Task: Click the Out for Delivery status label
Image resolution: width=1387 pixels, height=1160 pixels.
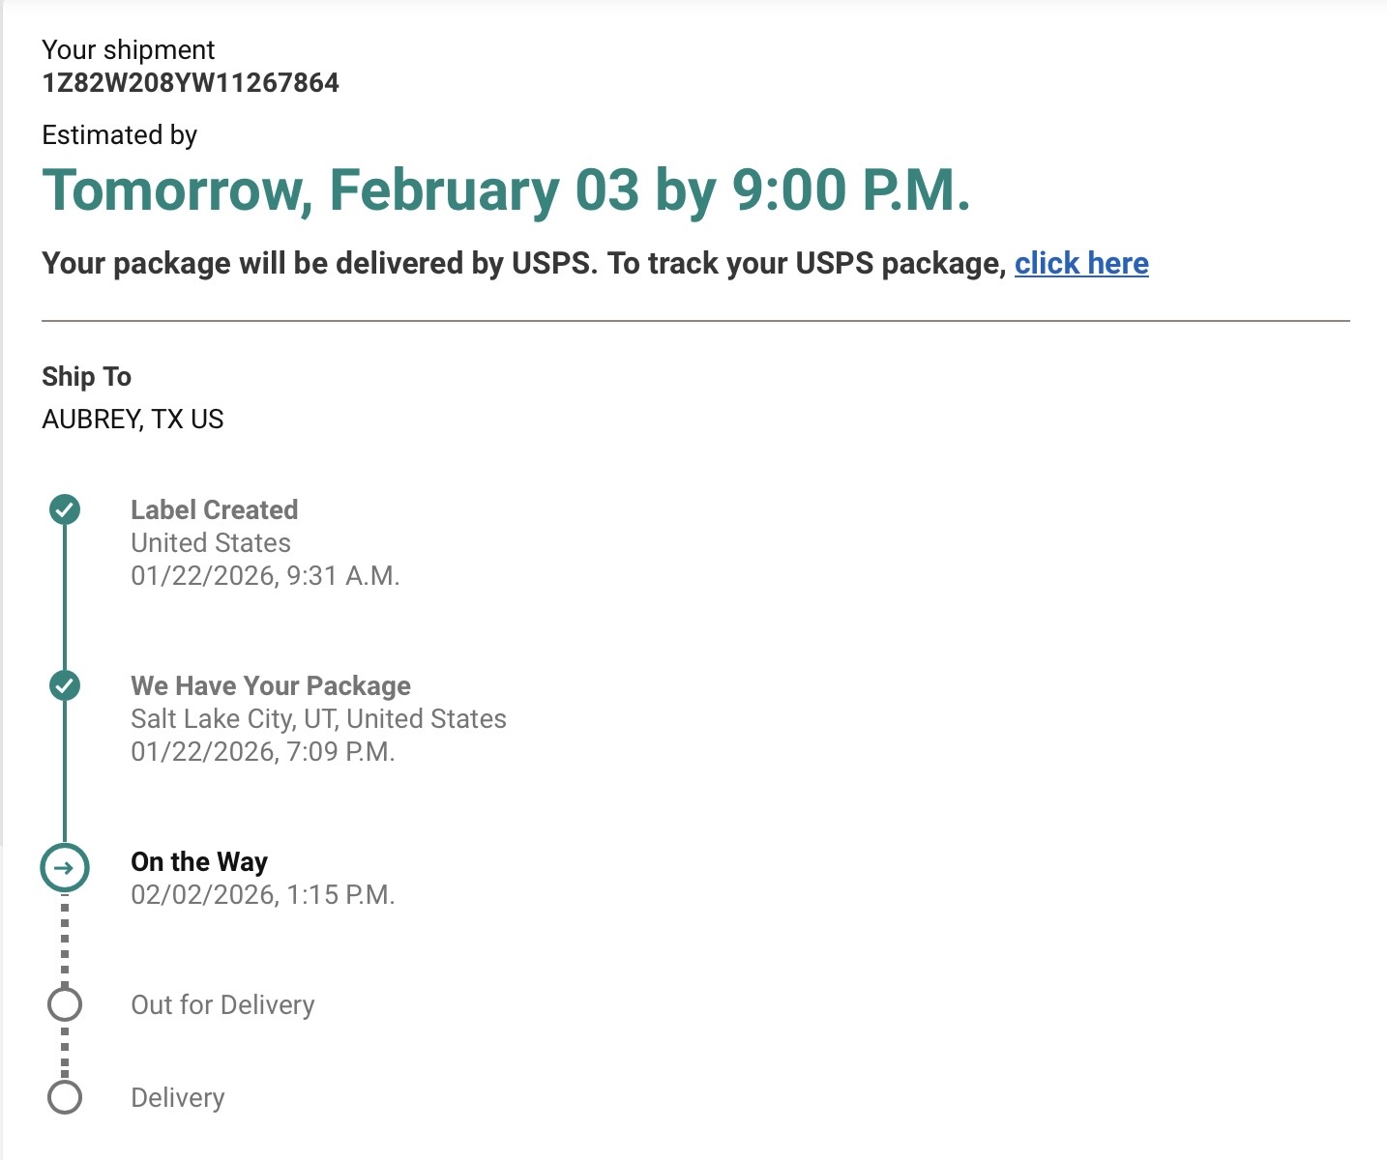Action: pos(222,1005)
